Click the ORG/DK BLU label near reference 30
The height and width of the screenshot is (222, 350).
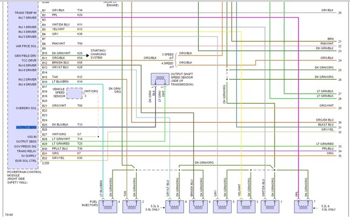coord(325,120)
